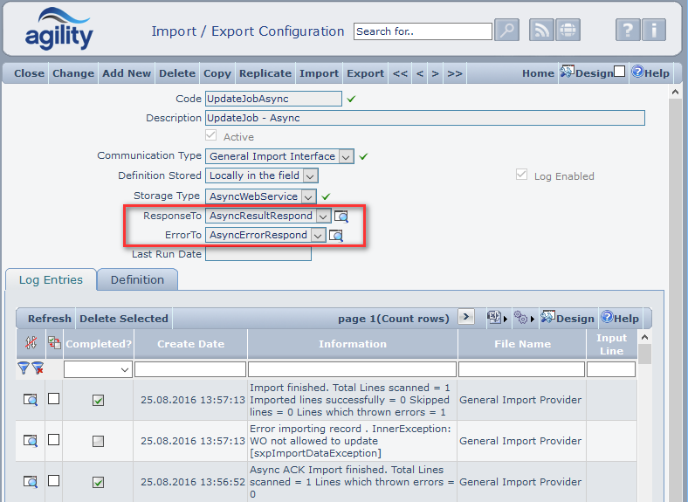688x502 pixels.
Task: Apply the grid filter funnel icon
Action: [24, 368]
